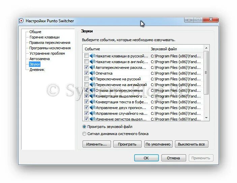The height and width of the screenshot is (183, 237).
Task: Select Переключение на английский event name
Action: pos(121,85)
